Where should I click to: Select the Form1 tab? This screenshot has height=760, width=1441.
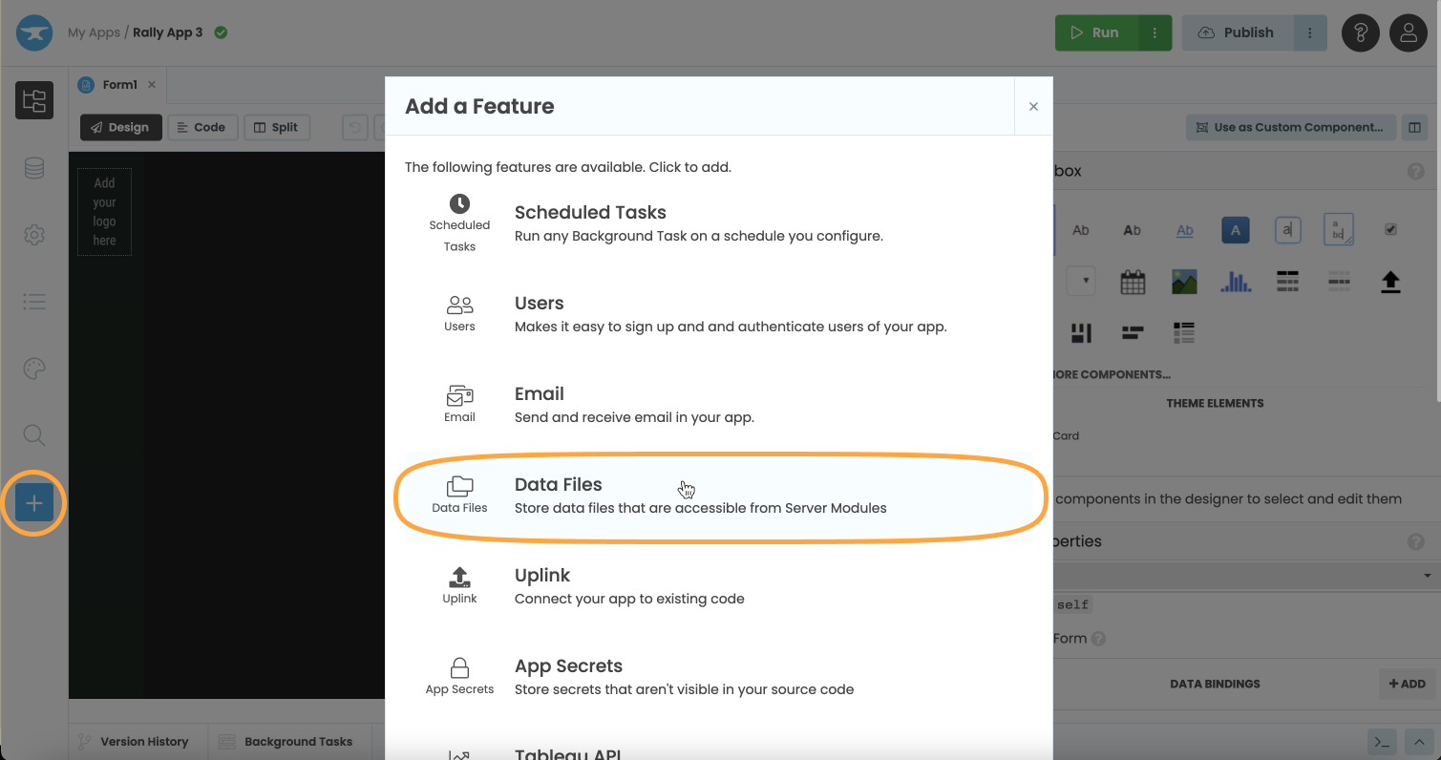point(117,84)
